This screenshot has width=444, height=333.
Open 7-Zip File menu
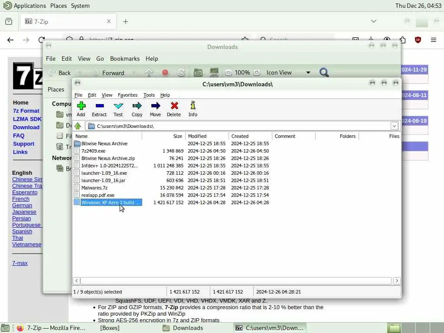tap(78, 95)
